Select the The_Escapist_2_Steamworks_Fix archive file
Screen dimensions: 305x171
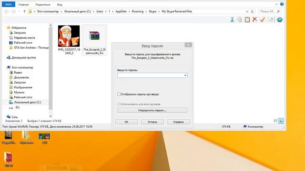click(94, 40)
